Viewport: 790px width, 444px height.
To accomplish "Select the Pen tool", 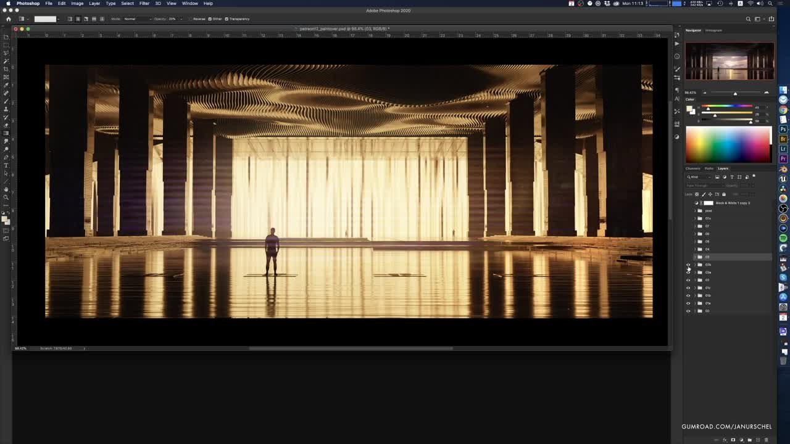I will click(x=6, y=157).
